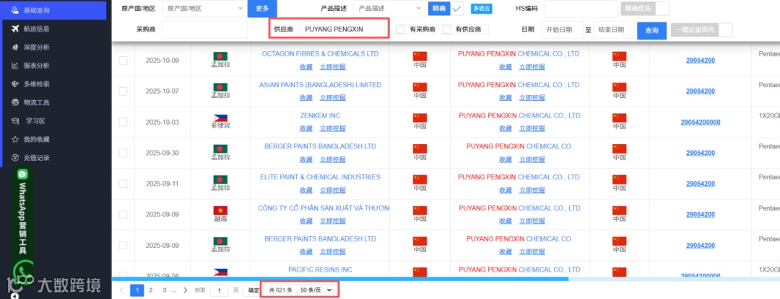Click the HS编码 input field
Viewport: 780px width, 299px height.
(581, 9)
